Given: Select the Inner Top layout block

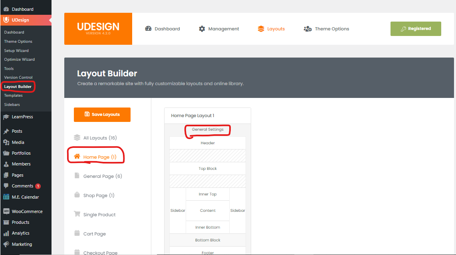Looking at the screenshot, I should (x=208, y=194).
